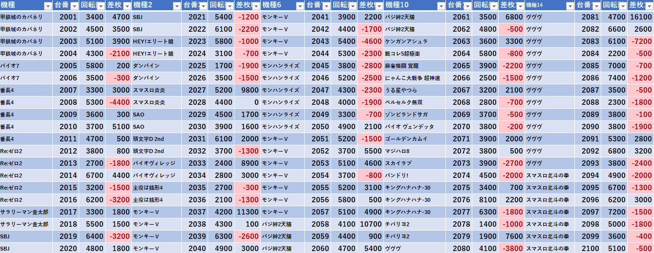Viewport: 654px width, 253px height.
Task: Open 差枚 filter arrow above the 10700 value
Action: [x=379, y=6]
